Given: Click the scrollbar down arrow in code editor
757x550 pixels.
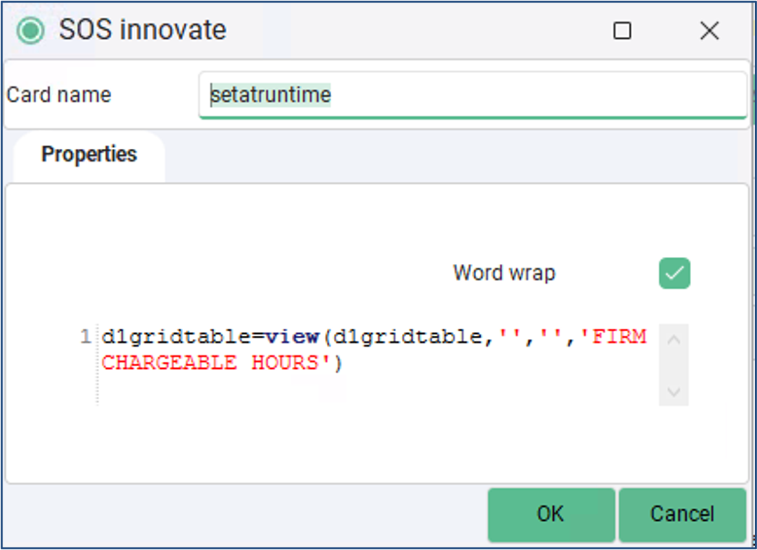Looking at the screenshot, I should coord(673,391).
